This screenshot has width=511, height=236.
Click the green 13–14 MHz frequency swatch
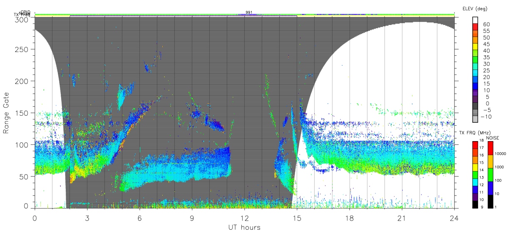pyautogui.click(x=474, y=175)
